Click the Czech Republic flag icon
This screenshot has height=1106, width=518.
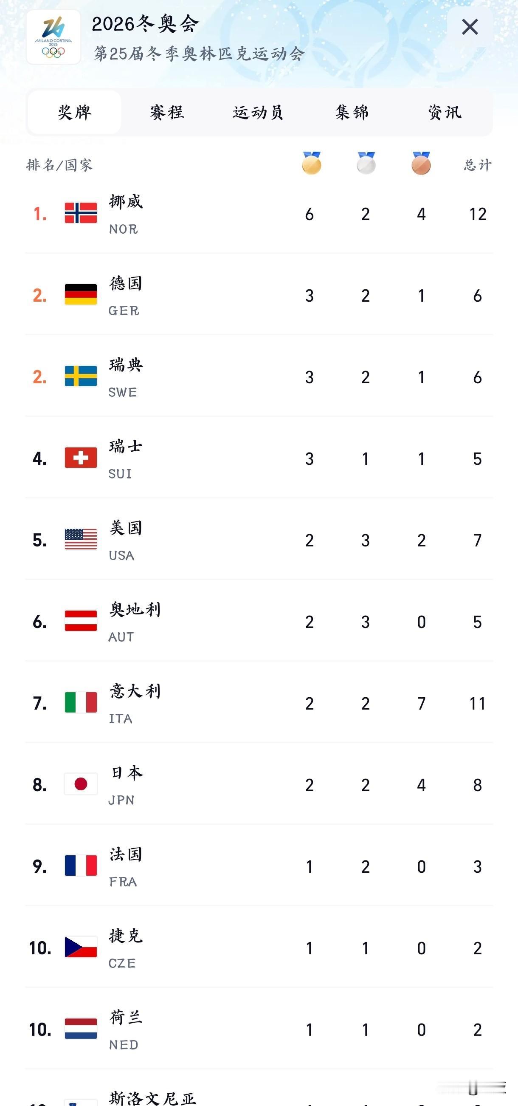(81, 947)
